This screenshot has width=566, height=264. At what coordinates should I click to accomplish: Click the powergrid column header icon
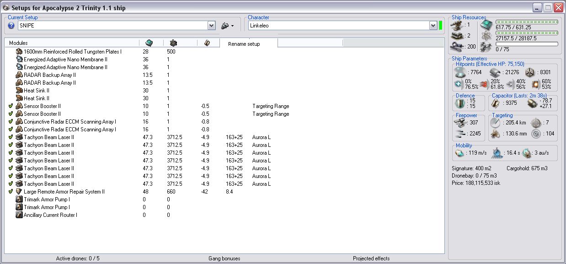click(174, 43)
